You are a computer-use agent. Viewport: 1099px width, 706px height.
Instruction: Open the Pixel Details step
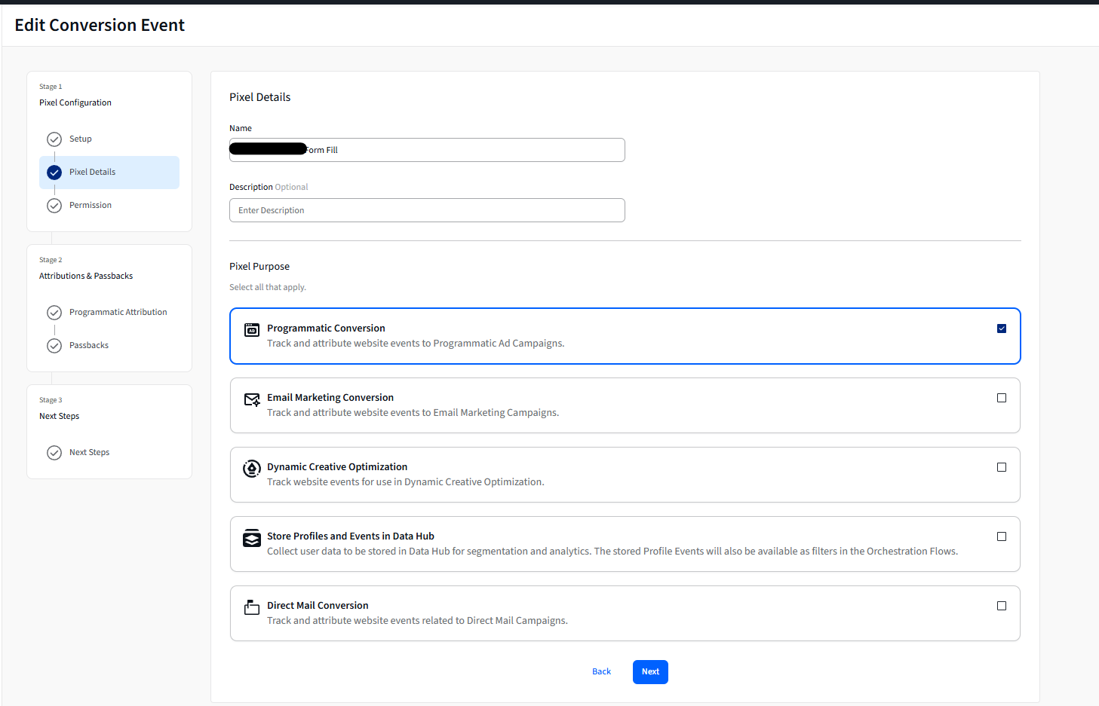(109, 173)
